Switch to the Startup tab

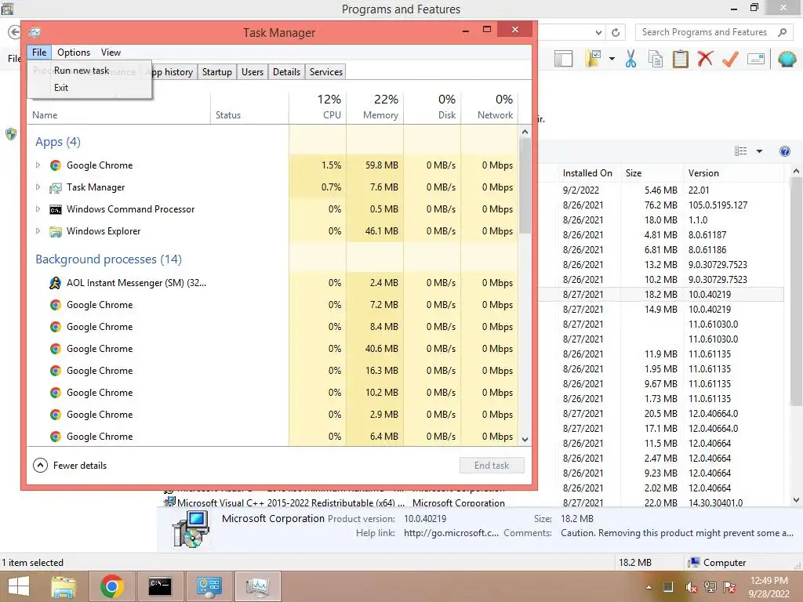216,72
